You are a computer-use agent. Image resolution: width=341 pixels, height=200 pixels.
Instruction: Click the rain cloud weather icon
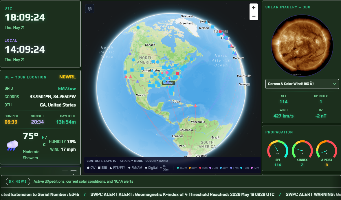point(12,145)
